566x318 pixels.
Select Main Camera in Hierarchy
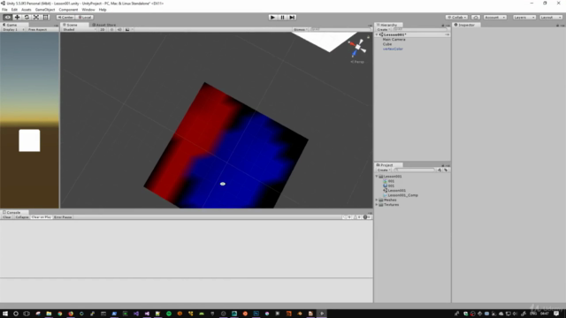pyautogui.click(x=394, y=39)
